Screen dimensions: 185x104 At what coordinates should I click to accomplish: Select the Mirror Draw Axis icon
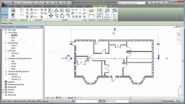68,11
